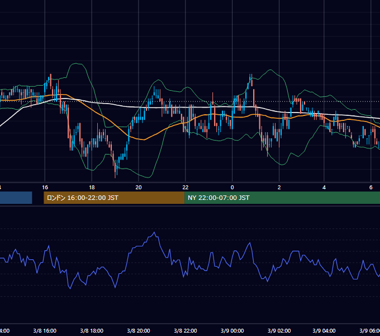Select the "20" hour label on price chart axis
380x336 pixels.
pos(139,188)
